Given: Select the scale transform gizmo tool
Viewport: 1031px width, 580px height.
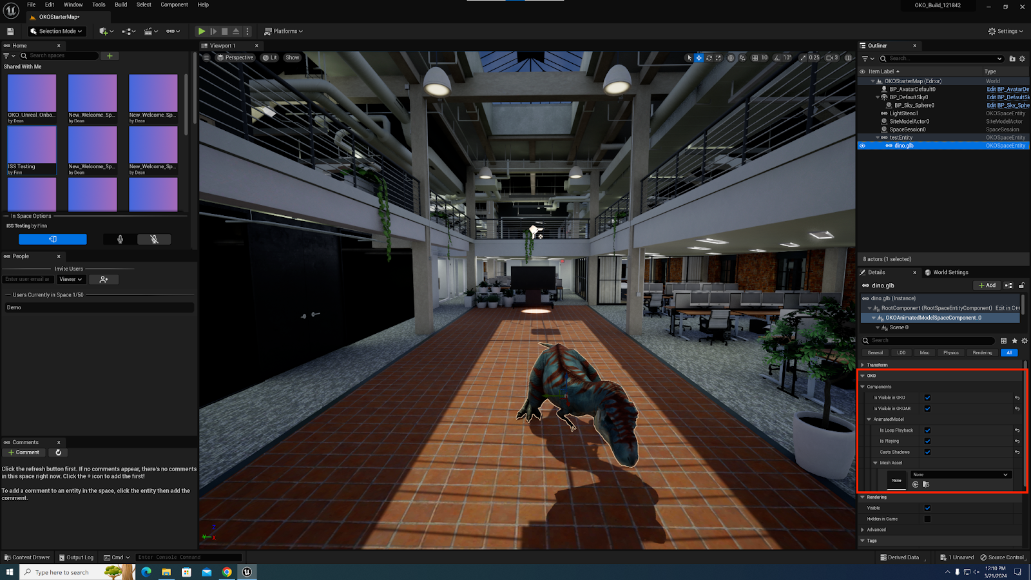Looking at the screenshot, I should 718,58.
